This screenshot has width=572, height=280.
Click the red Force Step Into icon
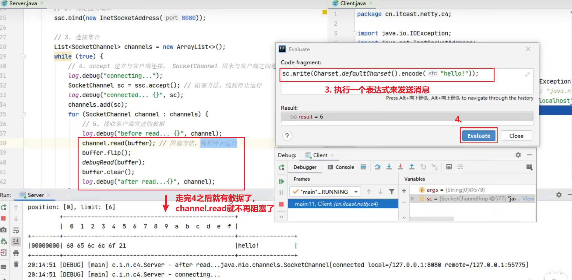point(400,167)
